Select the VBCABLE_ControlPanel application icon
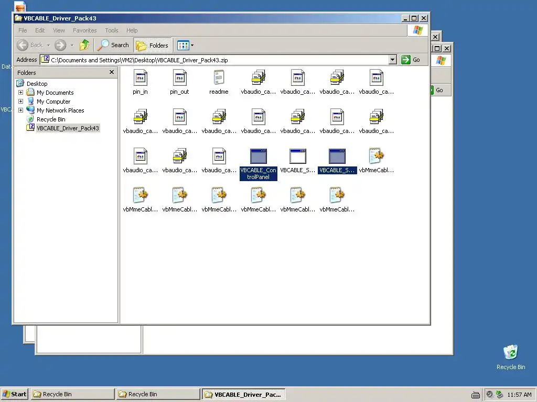Viewport: 537px width, 402px height. (x=258, y=164)
